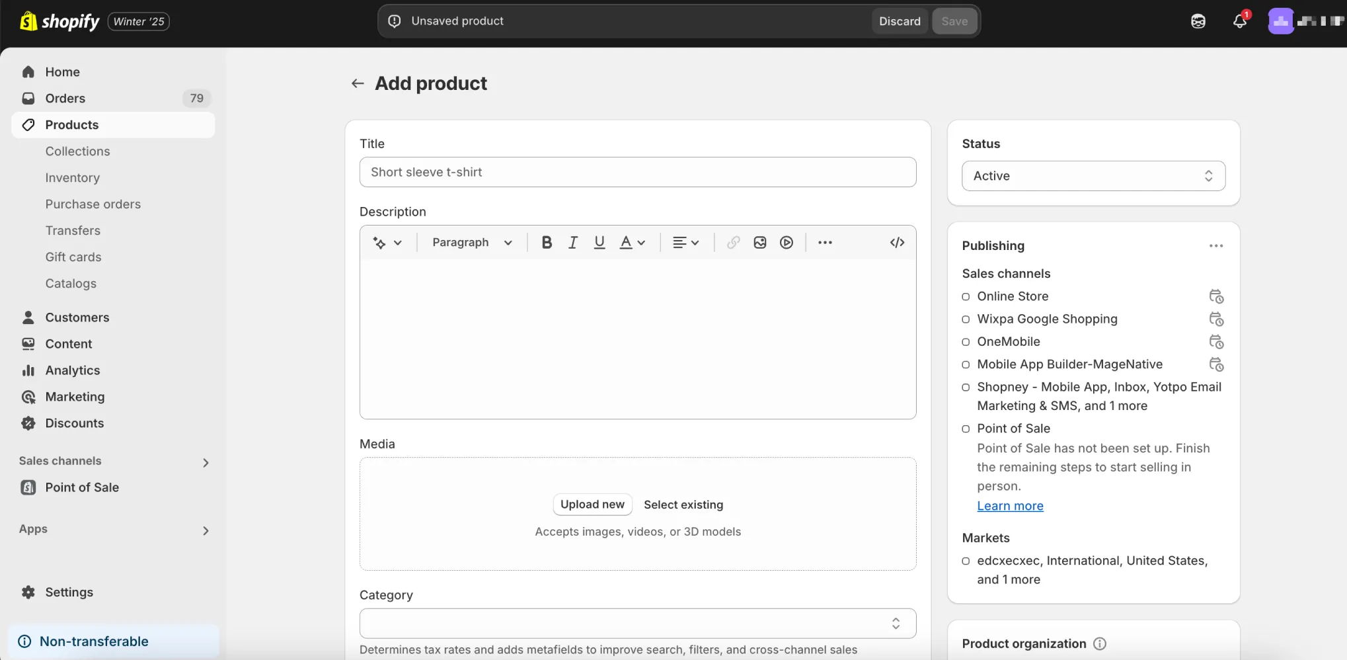Apply underline formatting in description editor

click(599, 243)
